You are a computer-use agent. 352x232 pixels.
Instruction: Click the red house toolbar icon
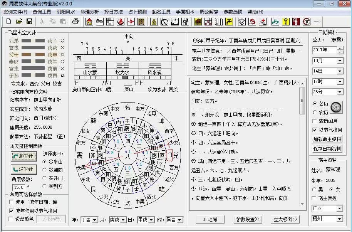point(89,21)
